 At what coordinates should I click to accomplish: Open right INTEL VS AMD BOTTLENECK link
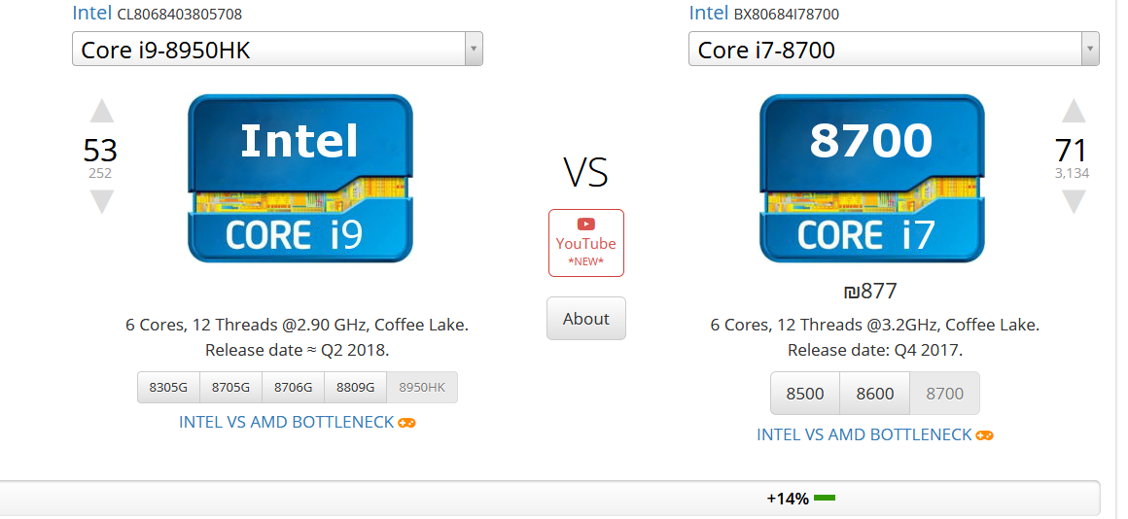click(864, 434)
